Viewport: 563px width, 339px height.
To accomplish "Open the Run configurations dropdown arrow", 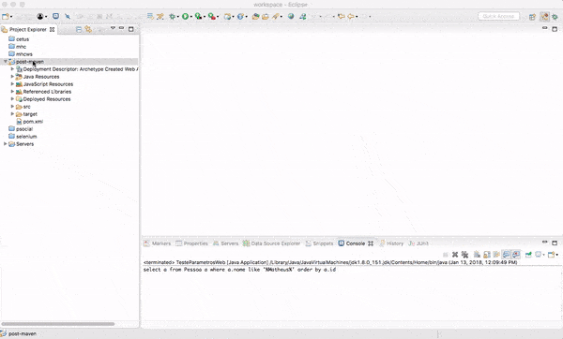I will click(191, 17).
